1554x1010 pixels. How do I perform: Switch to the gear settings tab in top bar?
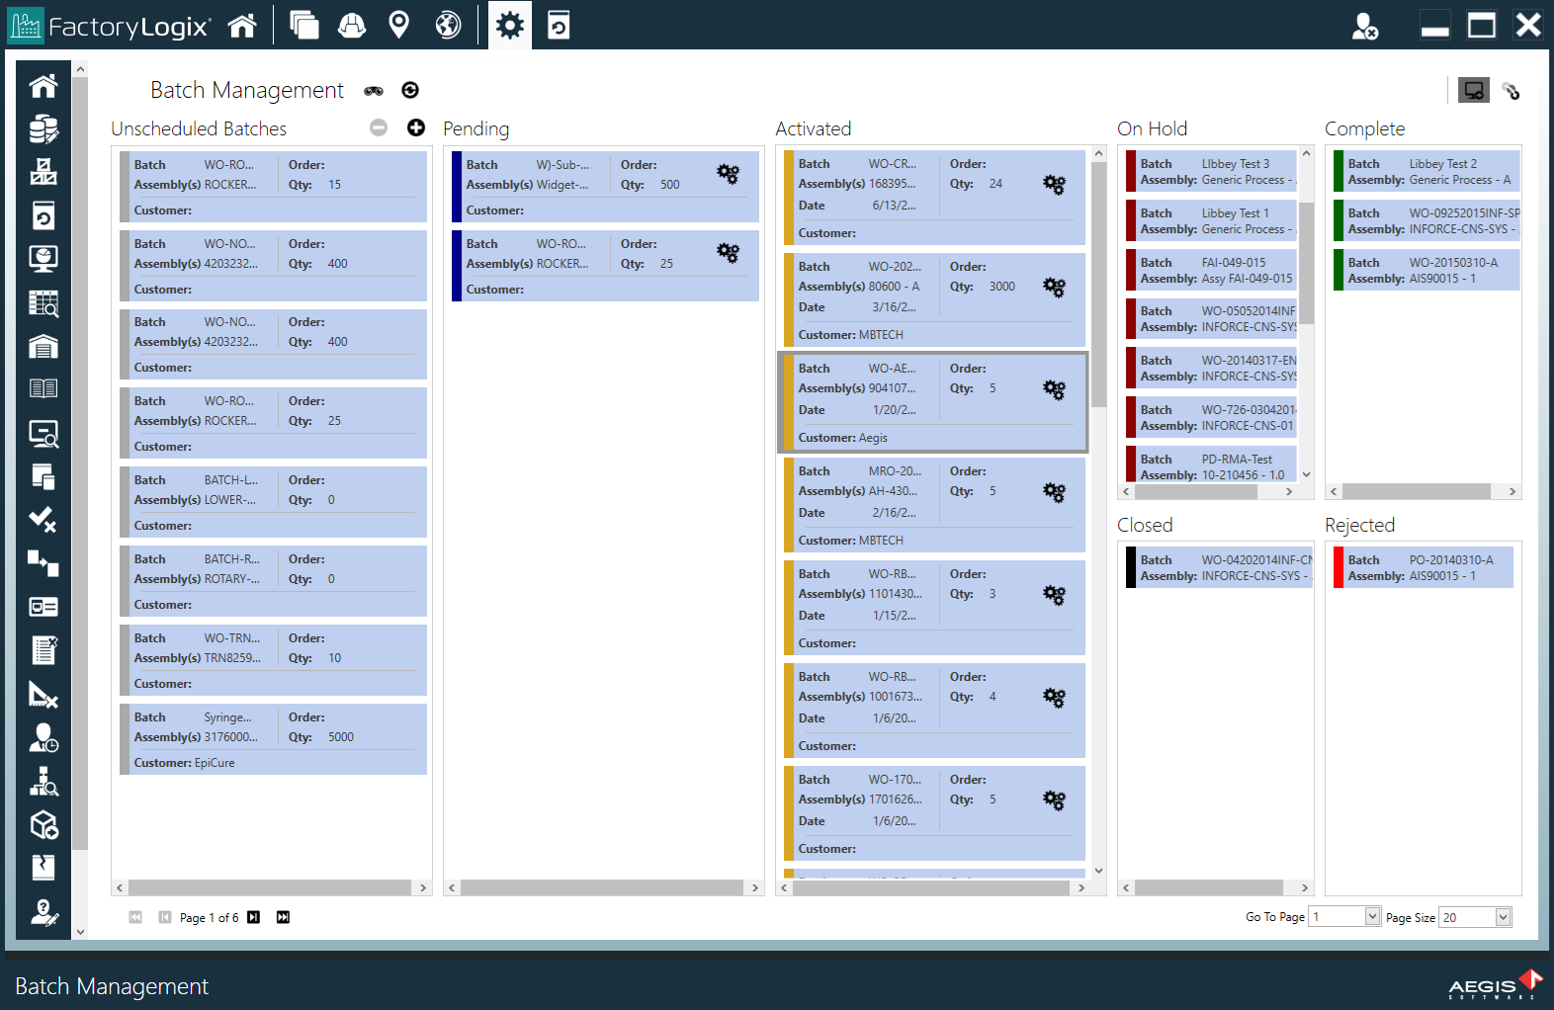coord(510,25)
